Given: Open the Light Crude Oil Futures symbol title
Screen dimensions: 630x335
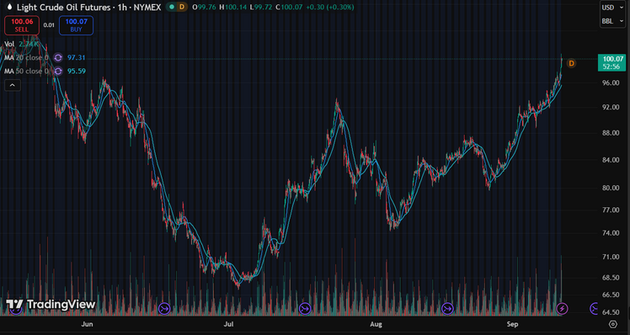Looking at the screenshot, I should (88, 7).
